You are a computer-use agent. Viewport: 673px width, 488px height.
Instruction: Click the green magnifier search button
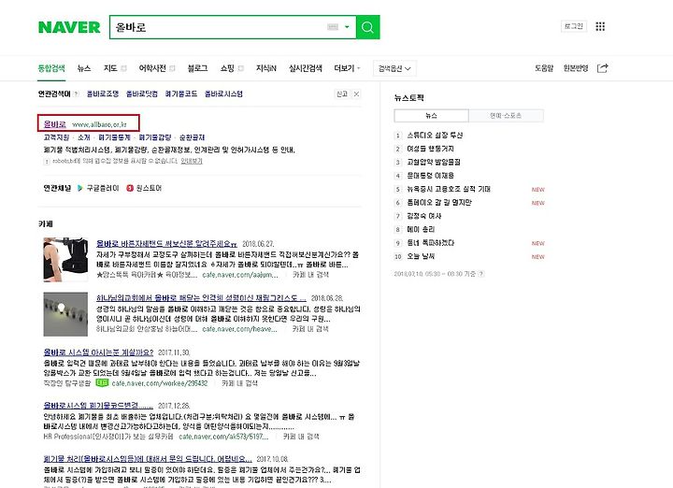pyautogui.click(x=368, y=27)
